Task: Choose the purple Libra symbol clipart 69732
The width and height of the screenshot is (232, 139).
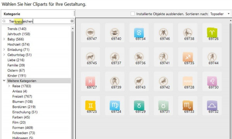Action: tap(212, 106)
